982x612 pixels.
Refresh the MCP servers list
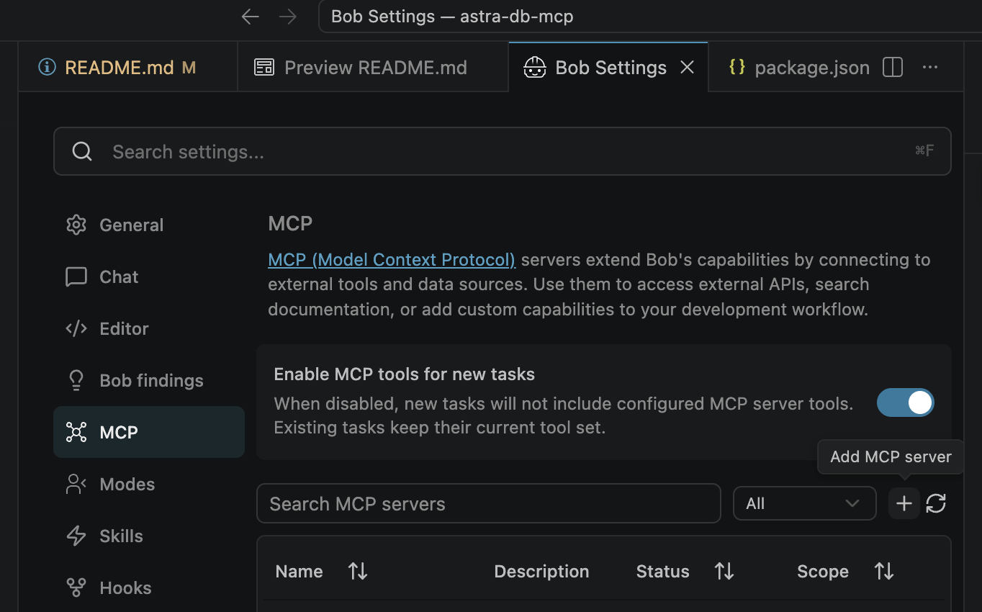click(x=936, y=503)
